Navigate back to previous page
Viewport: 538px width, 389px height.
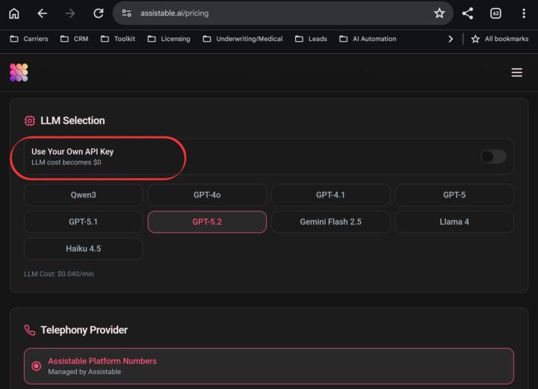[42, 13]
